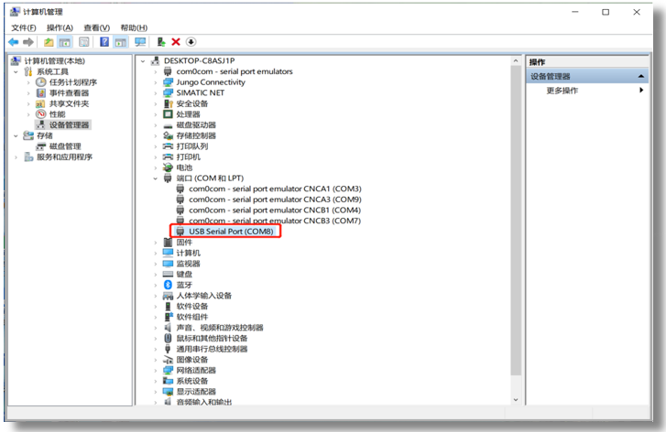Click device tree scrollbar down arrow

tap(516, 400)
